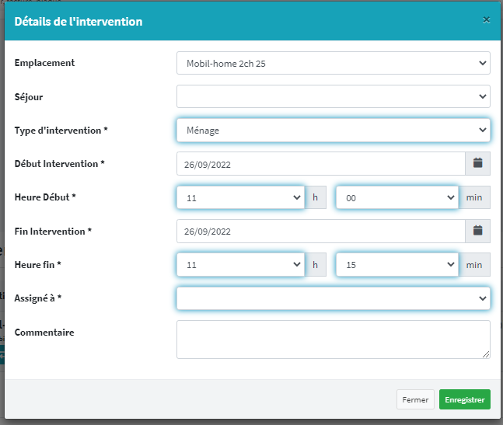Expand the Assigné à dropdown
The image size is (503, 425).
(333, 298)
